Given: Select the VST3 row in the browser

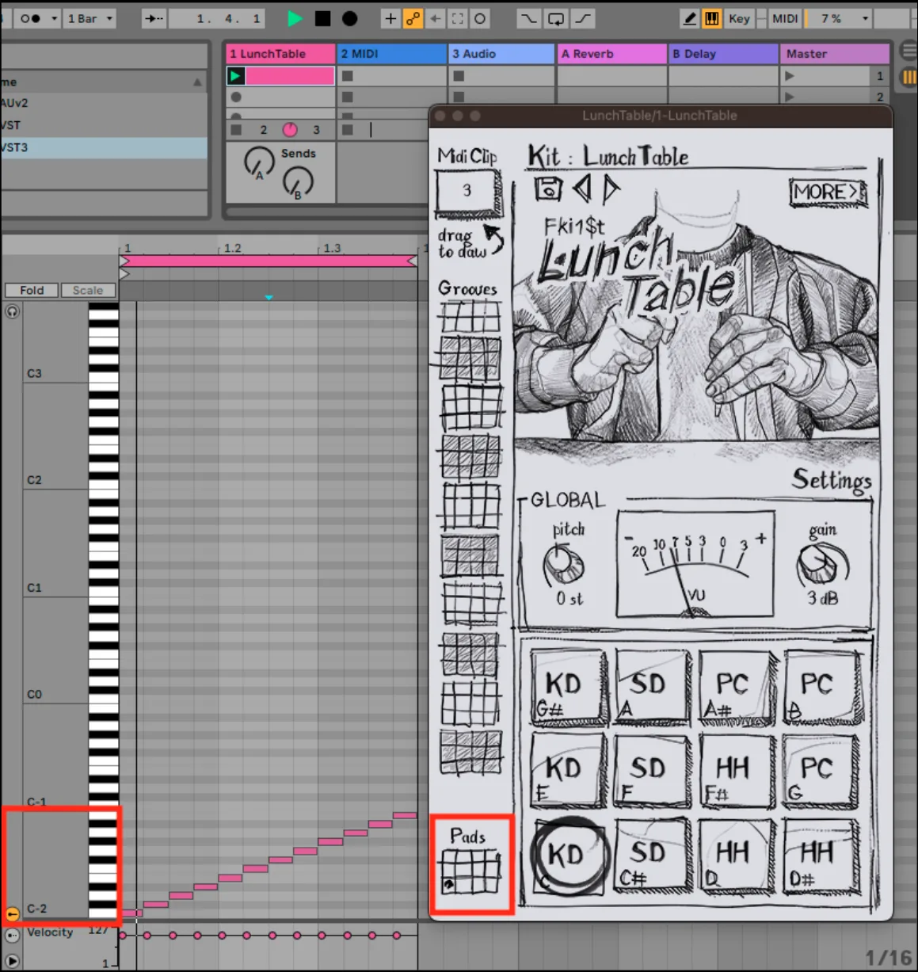Looking at the screenshot, I should pos(104,147).
